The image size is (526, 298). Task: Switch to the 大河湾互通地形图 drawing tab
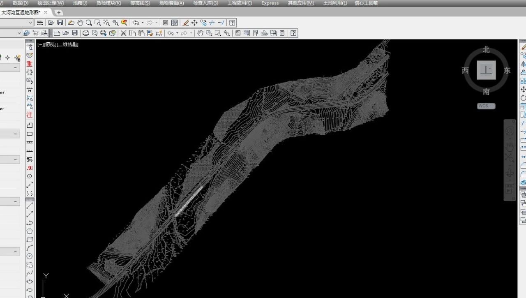coord(21,13)
